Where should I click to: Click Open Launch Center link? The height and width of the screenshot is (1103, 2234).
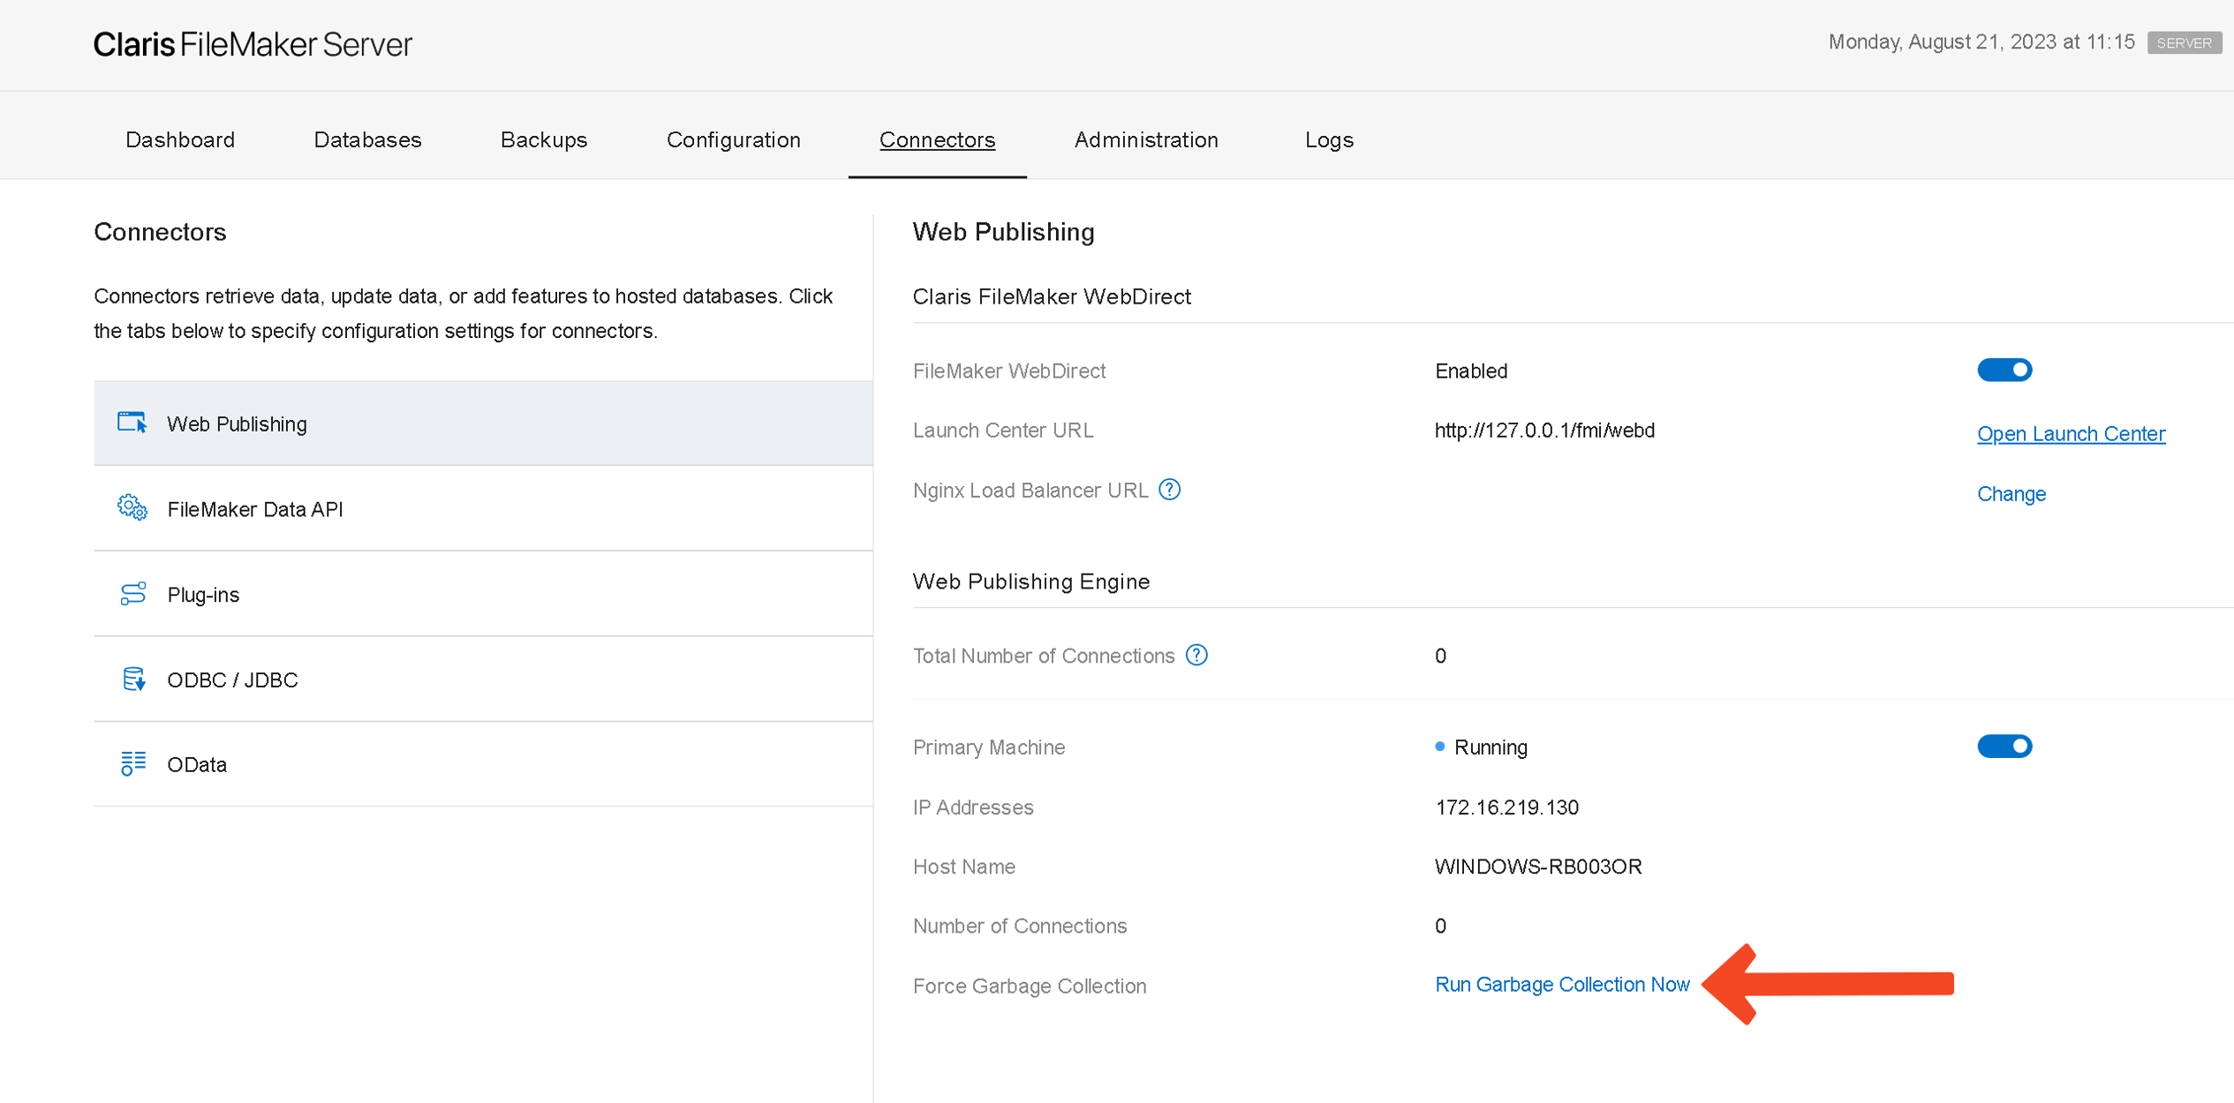pos(2071,433)
